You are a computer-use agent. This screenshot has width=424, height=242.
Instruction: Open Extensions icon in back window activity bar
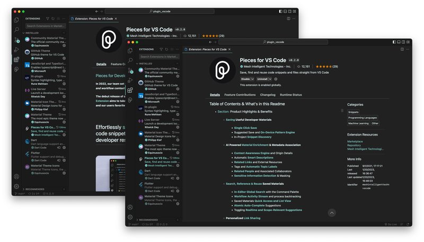coord(16,59)
